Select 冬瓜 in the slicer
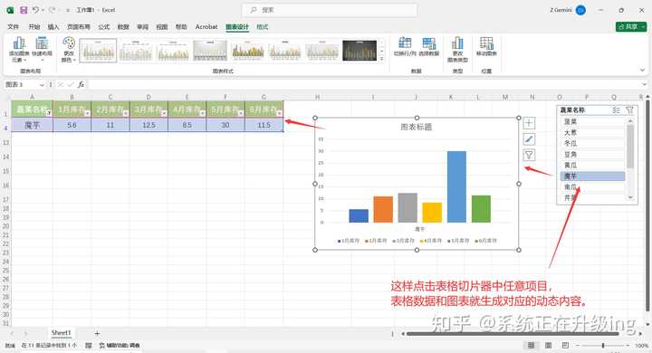The width and height of the screenshot is (652, 353). [592, 143]
